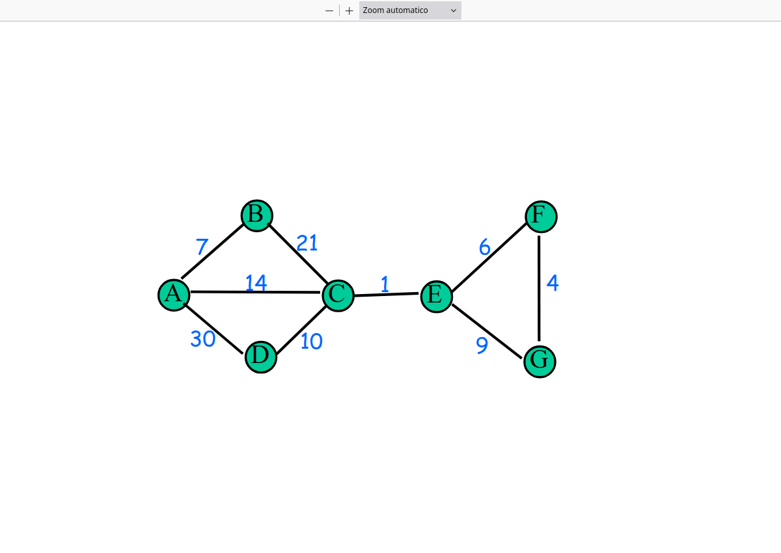
Task: Click edge weight 14 label
Action: [256, 282]
